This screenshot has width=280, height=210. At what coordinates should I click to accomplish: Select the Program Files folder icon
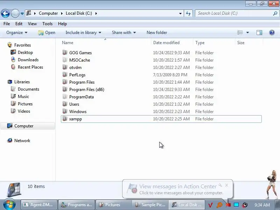tap(65, 82)
